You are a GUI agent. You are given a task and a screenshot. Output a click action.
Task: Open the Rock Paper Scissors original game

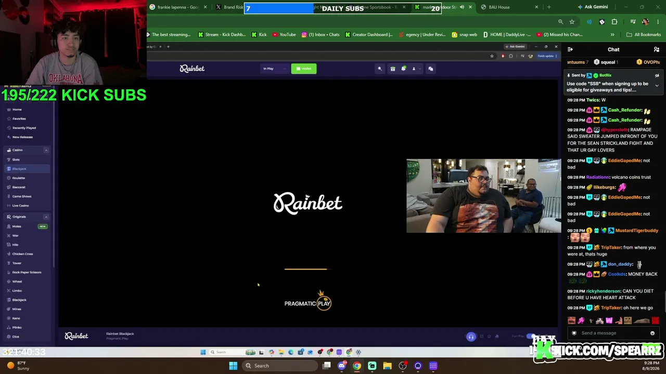(27, 272)
